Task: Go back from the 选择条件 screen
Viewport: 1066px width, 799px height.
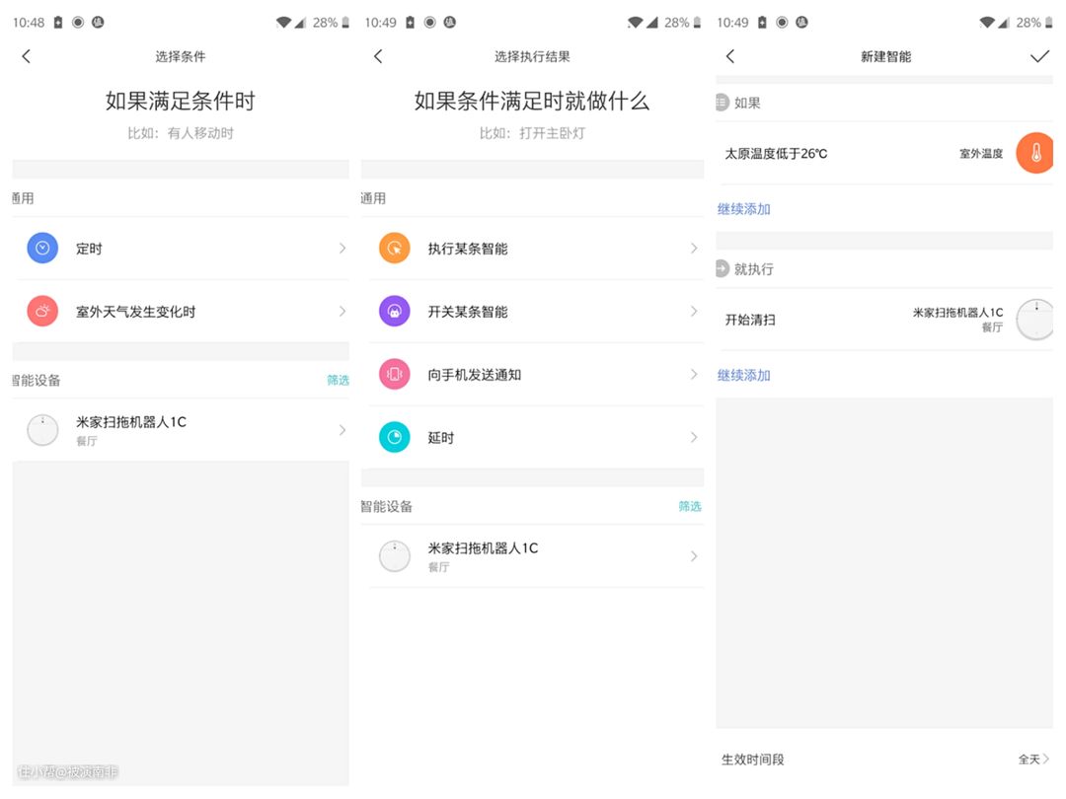Action: click(27, 56)
